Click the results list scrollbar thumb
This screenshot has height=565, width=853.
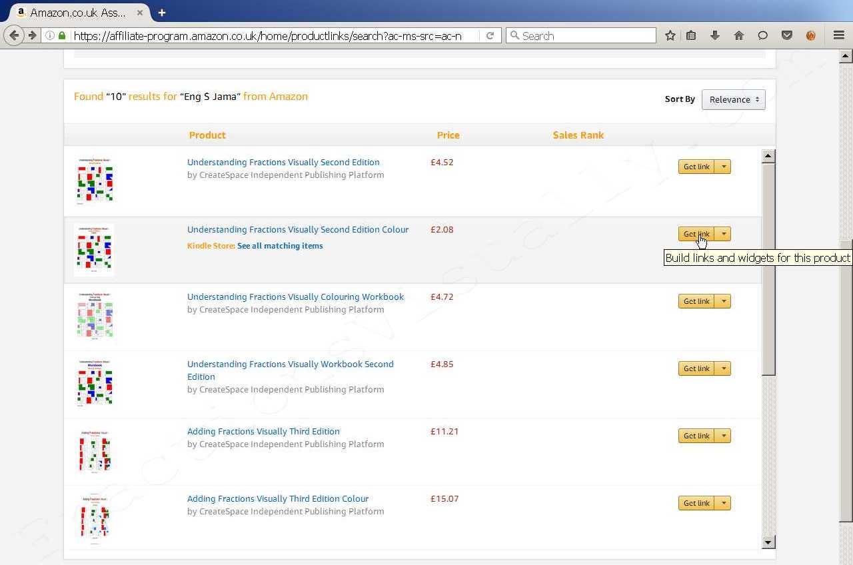(768, 269)
